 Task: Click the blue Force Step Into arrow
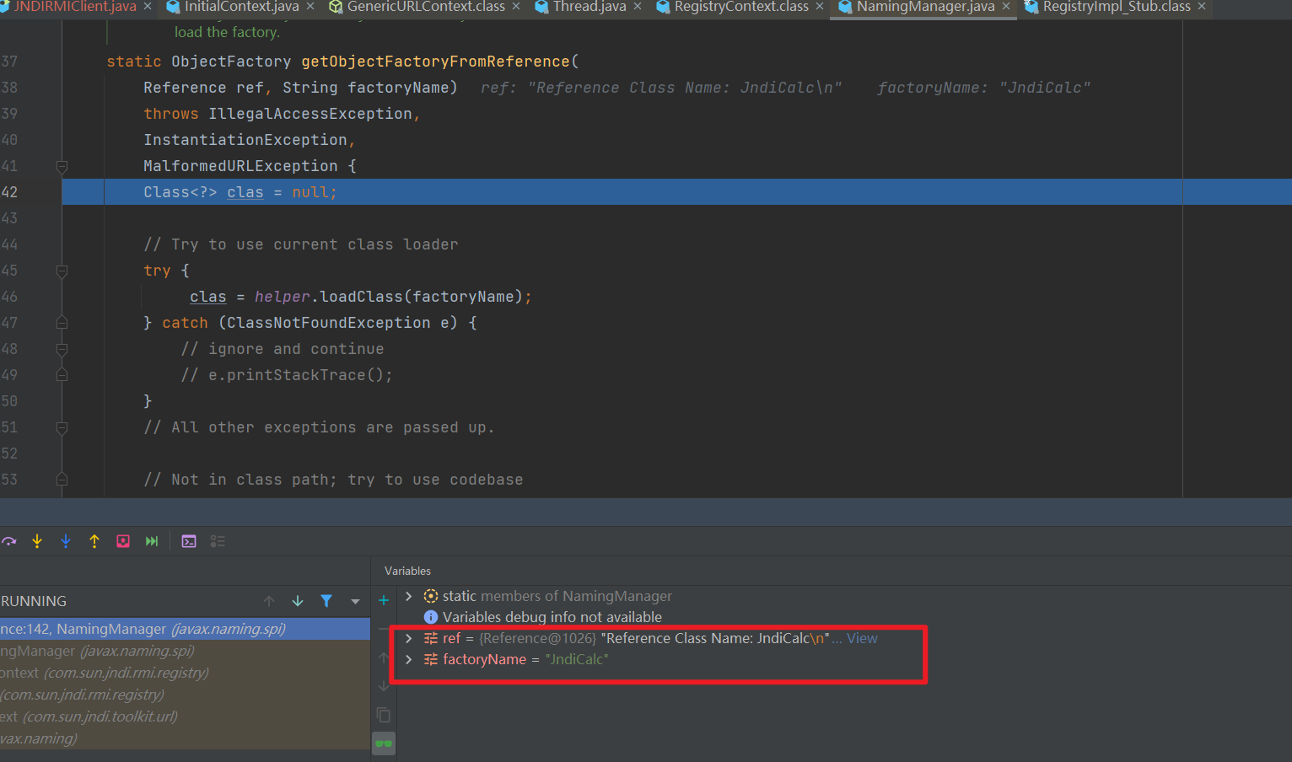coord(66,541)
